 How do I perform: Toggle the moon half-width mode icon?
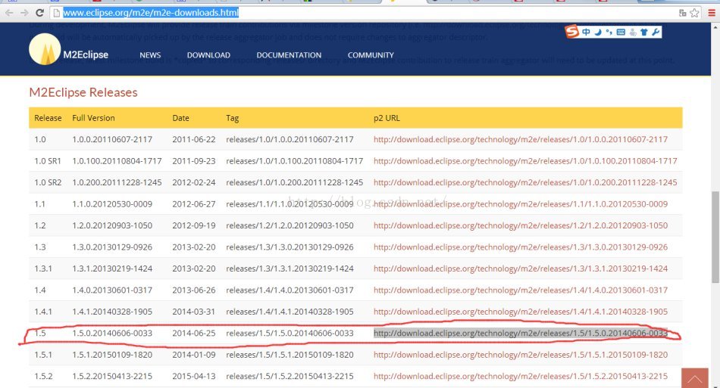[598, 32]
